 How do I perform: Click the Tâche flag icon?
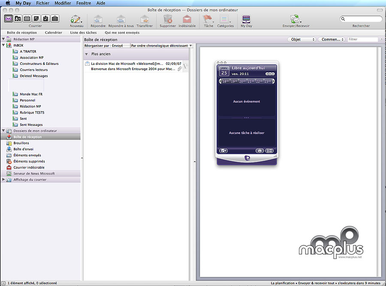tap(208, 19)
